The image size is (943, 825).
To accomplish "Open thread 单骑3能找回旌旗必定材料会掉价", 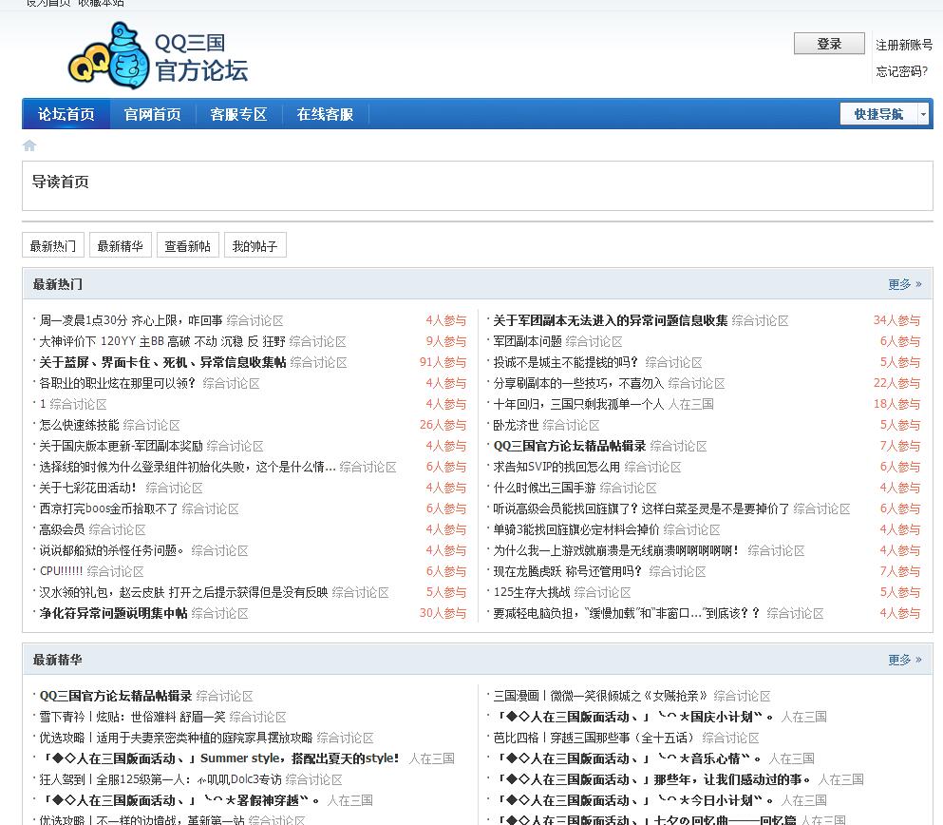I will click(x=576, y=529).
